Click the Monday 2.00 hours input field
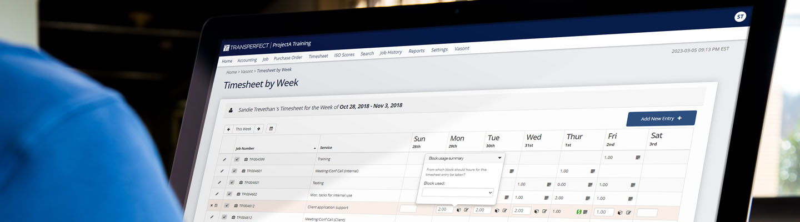The image size is (800, 222). 444,209
